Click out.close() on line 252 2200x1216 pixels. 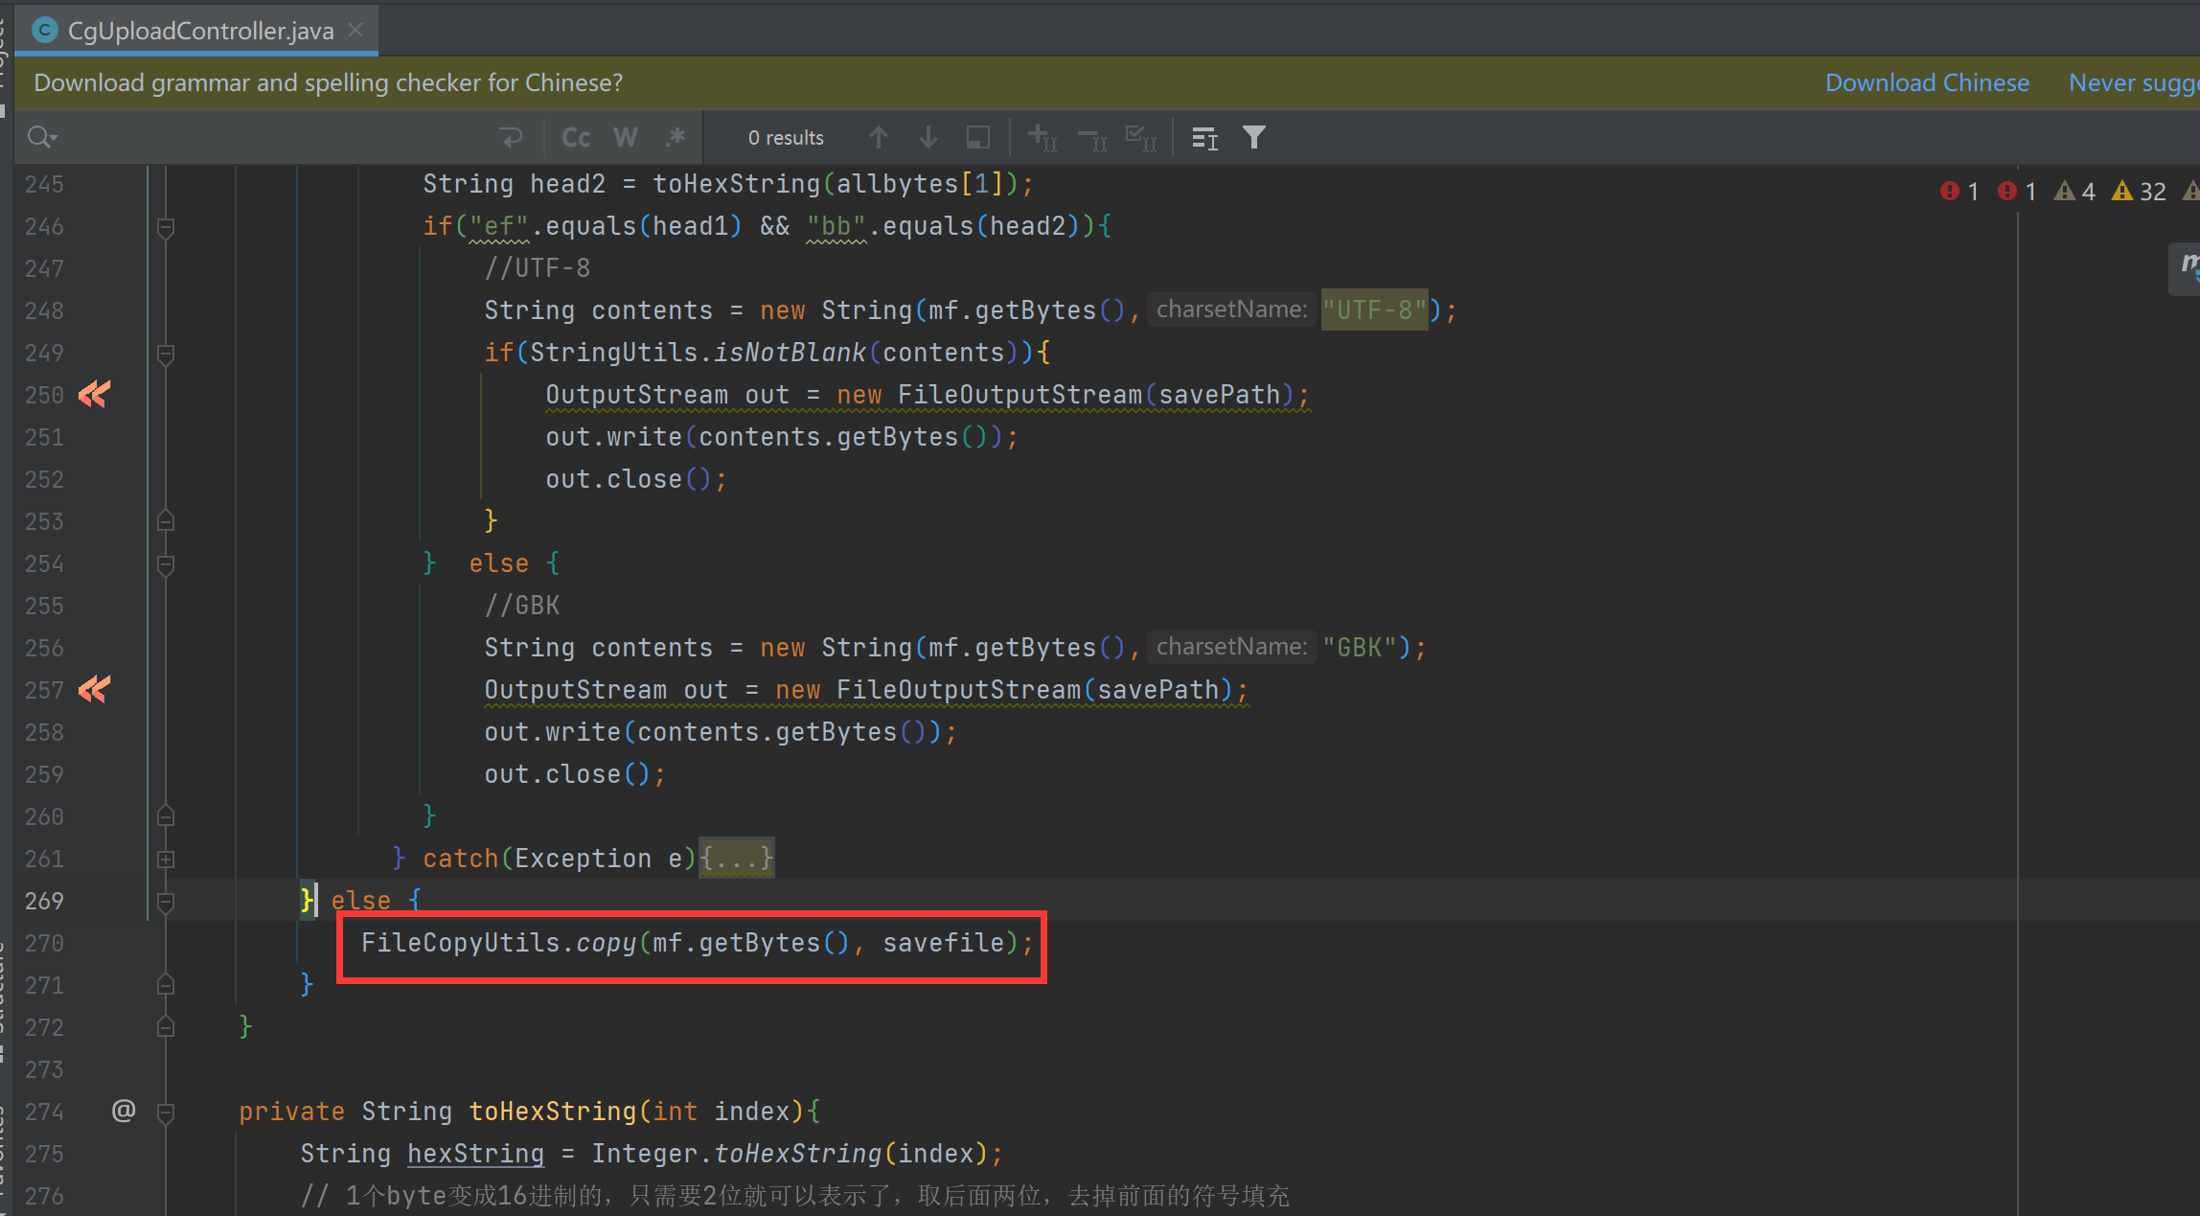pyautogui.click(x=636, y=479)
